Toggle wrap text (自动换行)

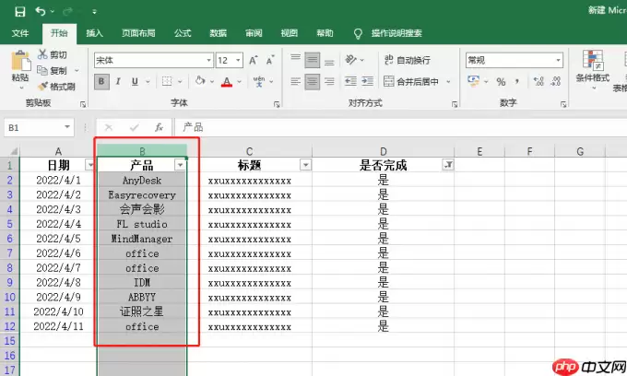[x=407, y=60]
